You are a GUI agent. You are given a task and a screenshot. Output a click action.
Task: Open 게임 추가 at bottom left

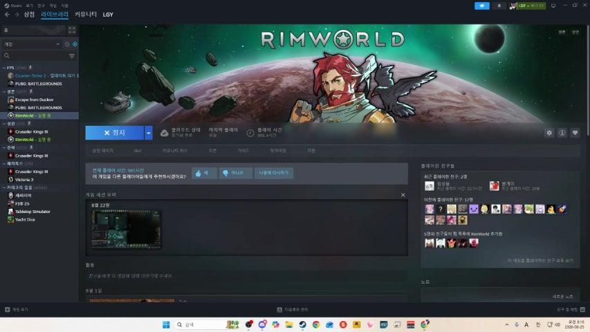click(x=17, y=309)
